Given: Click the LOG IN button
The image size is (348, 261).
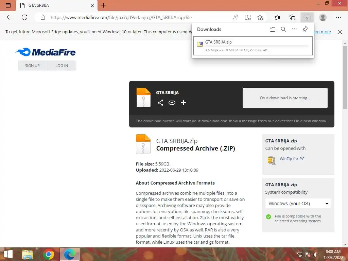Looking at the screenshot, I should tap(62, 66).
